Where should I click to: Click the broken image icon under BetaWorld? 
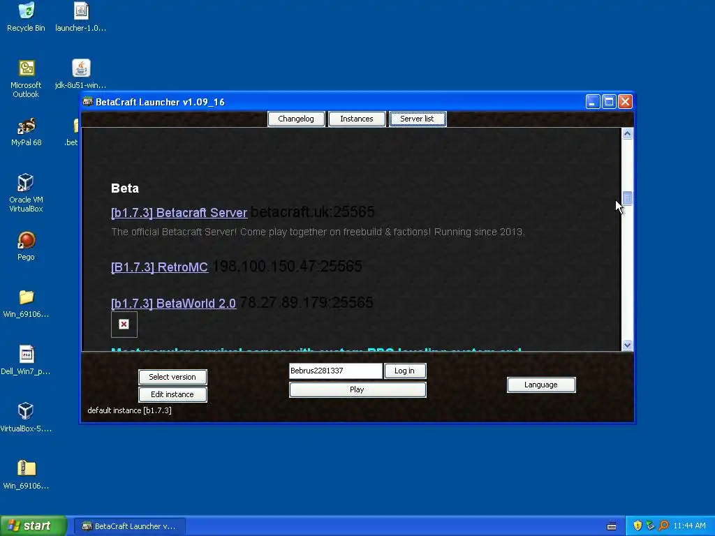[x=124, y=324]
